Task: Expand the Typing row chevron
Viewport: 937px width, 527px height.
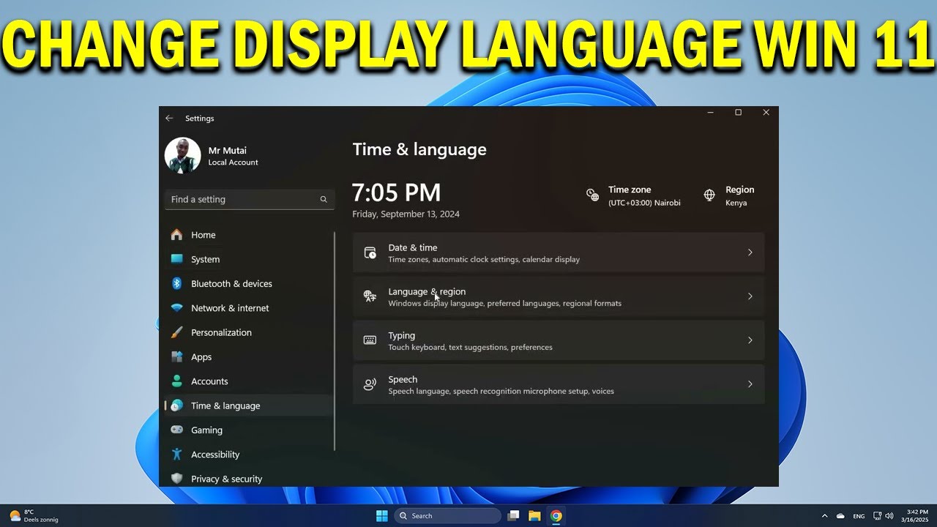Action: 750,340
